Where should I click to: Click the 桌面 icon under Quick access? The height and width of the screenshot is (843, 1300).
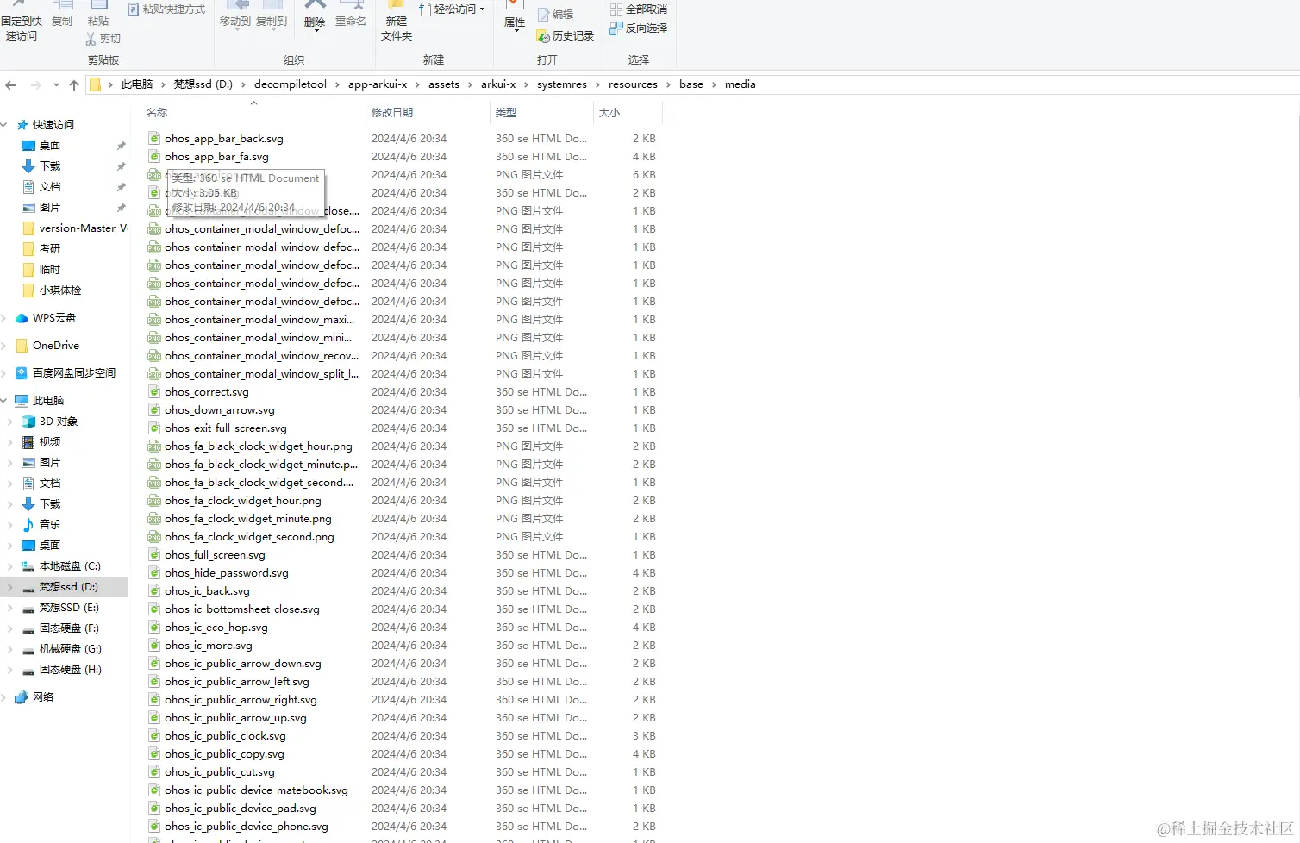tap(28, 146)
